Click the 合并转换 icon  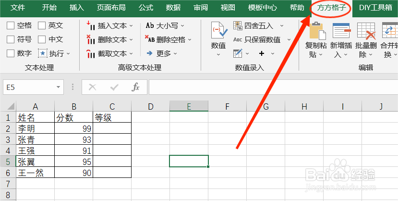click(390, 30)
